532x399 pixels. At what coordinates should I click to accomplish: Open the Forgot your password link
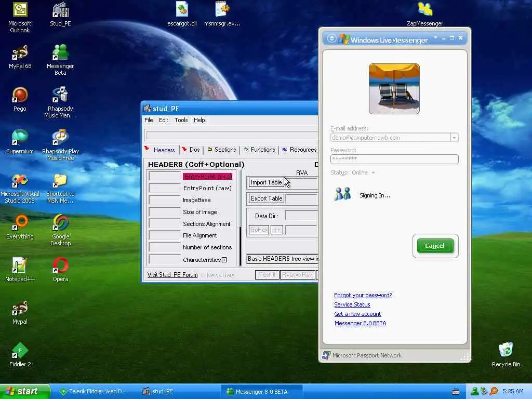363,295
